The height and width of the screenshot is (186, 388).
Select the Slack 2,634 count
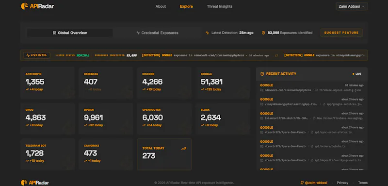[210, 118]
